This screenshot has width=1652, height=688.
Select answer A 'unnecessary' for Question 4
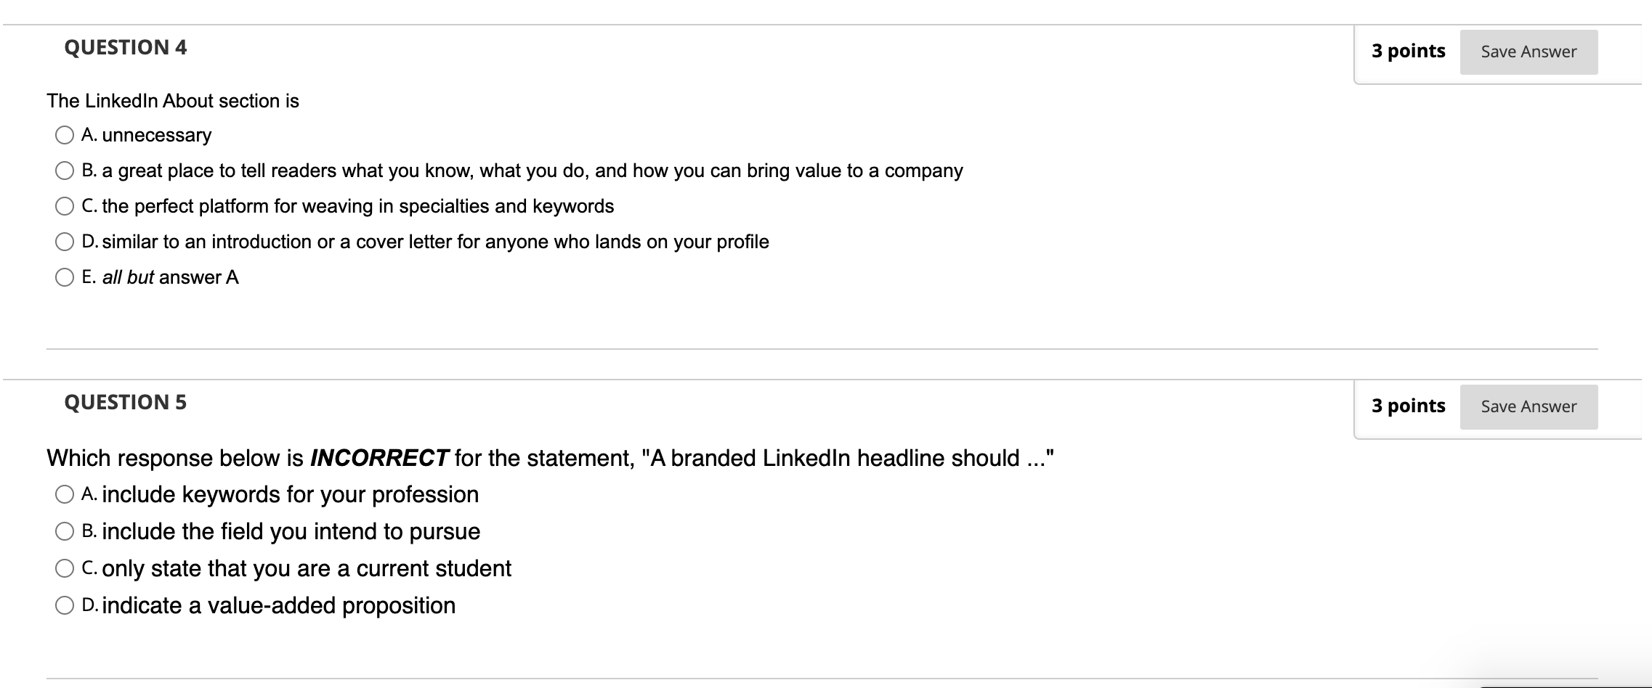tap(65, 135)
